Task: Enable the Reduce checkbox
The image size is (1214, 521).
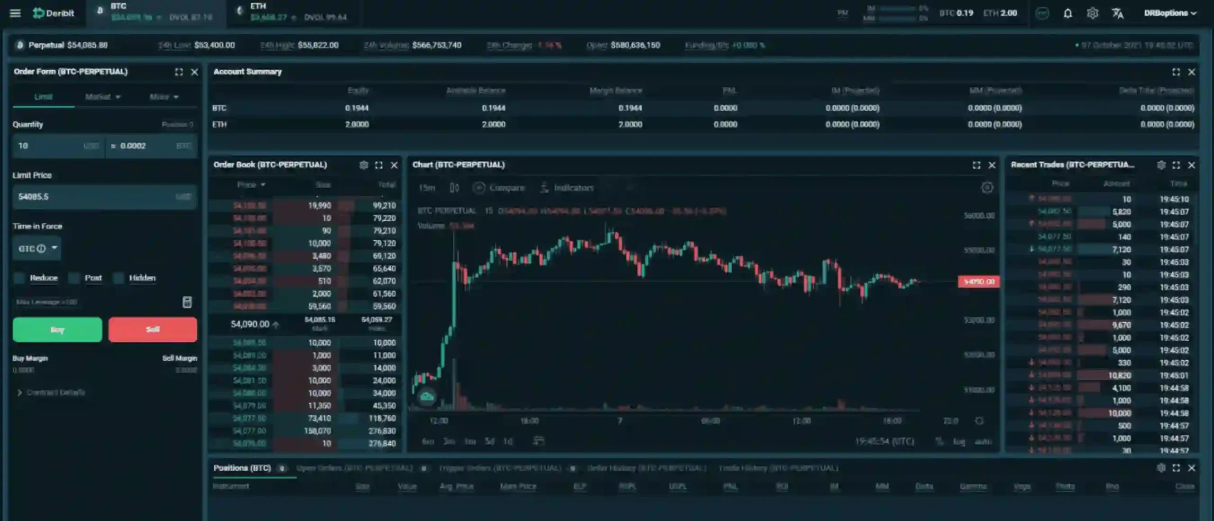Action: (19, 278)
